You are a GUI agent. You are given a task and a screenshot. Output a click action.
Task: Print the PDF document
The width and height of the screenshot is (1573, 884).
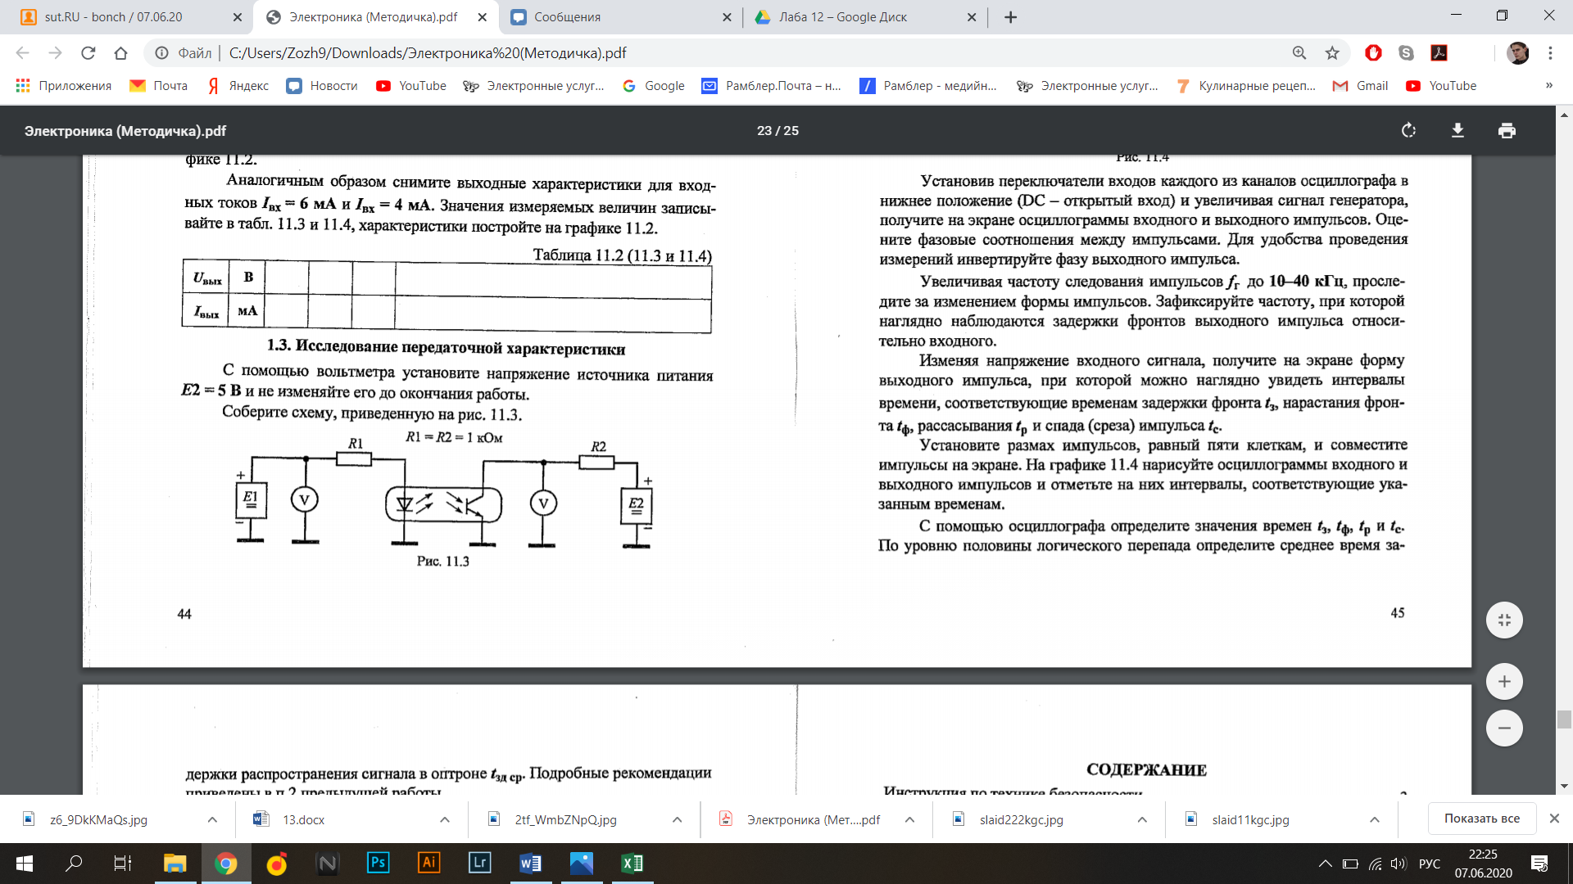pyautogui.click(x=1507, y=131)
